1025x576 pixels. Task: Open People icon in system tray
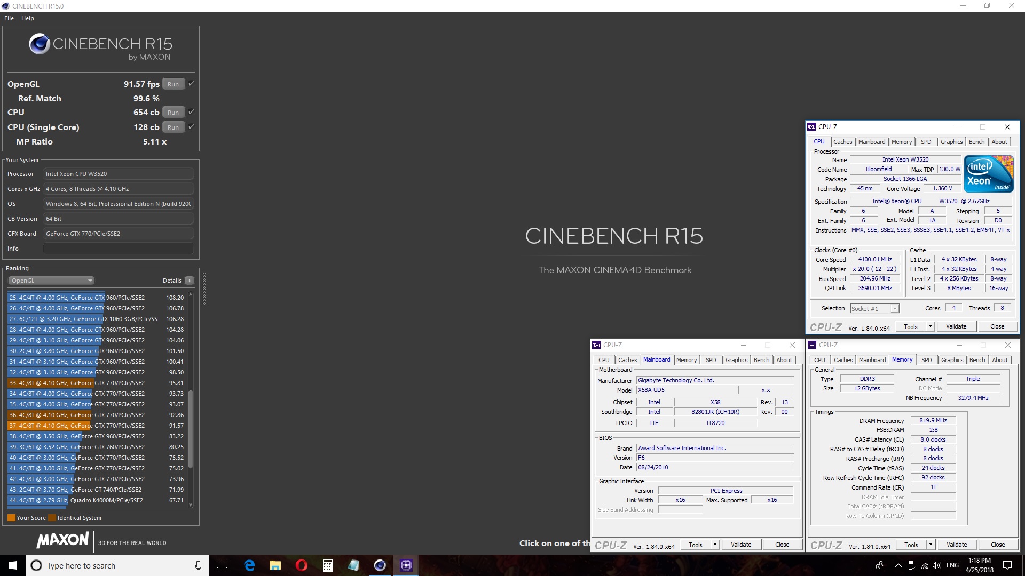(x=879, y=565)
